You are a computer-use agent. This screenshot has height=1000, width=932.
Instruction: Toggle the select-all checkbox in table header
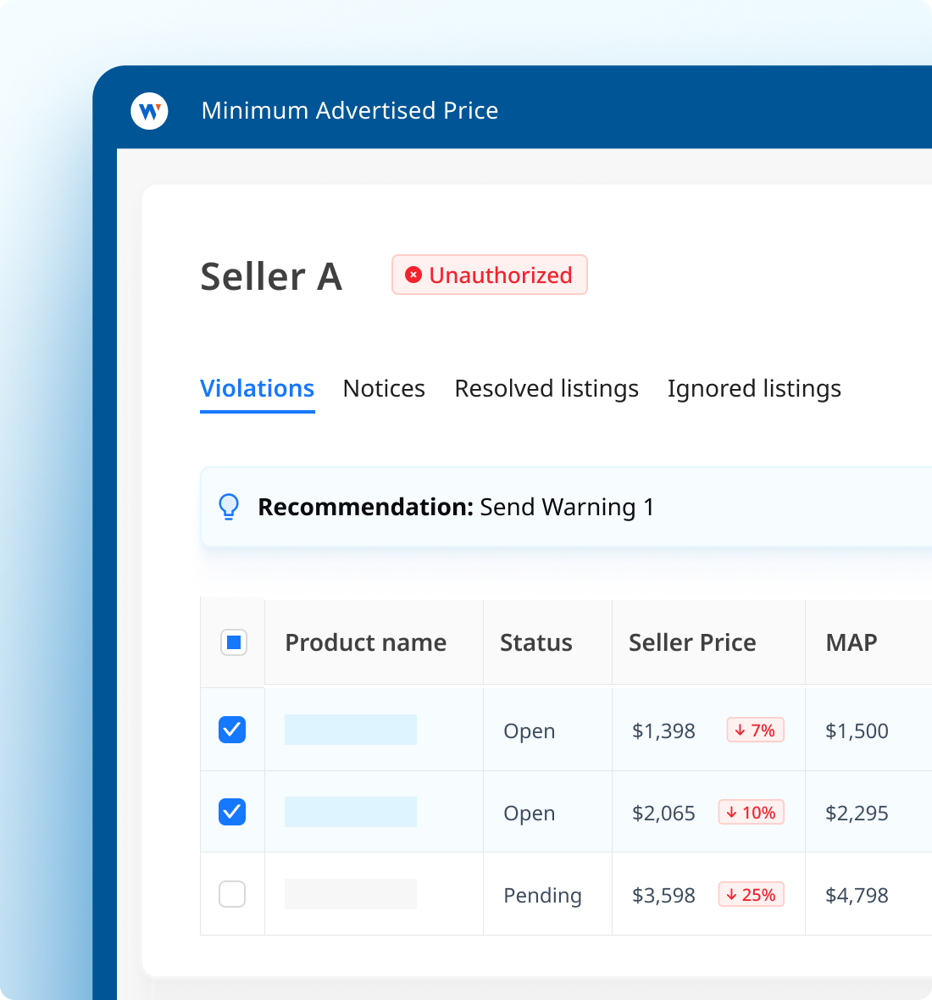tap(234, 642)
